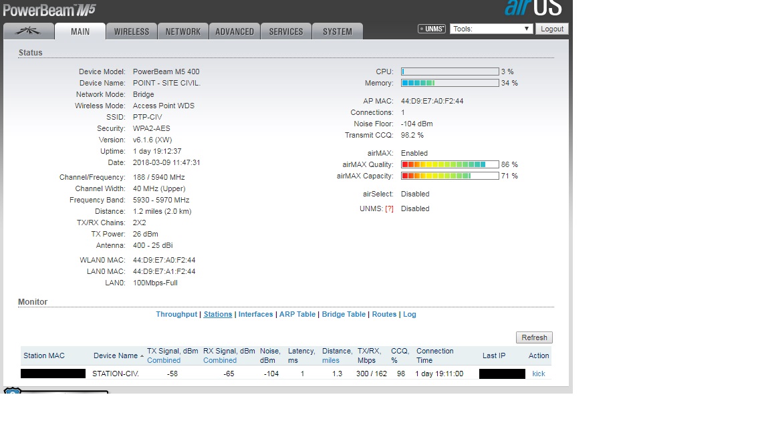The width and height of the screenshot is (770, 433).
Task: Toggle RX Signal Combined view
Action: pyautogui.click(x=220, y=360)
